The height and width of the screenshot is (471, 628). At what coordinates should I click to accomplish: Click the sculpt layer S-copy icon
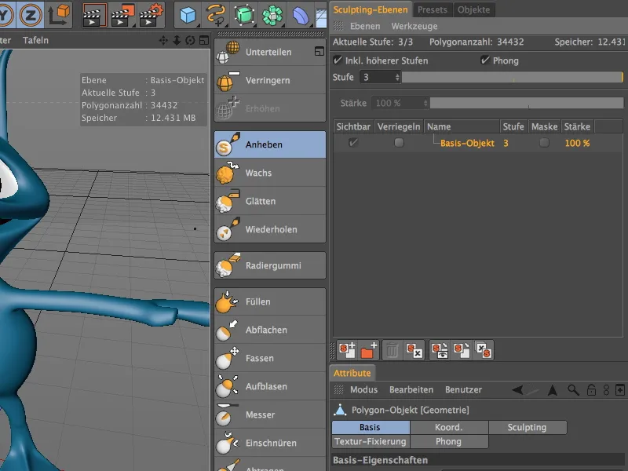(x=462, y=350)
